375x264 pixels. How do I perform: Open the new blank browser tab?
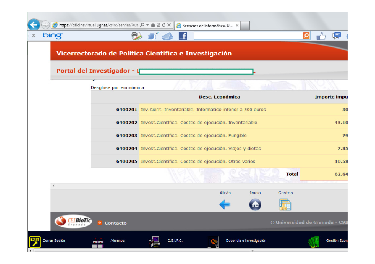tap(245, 26)
